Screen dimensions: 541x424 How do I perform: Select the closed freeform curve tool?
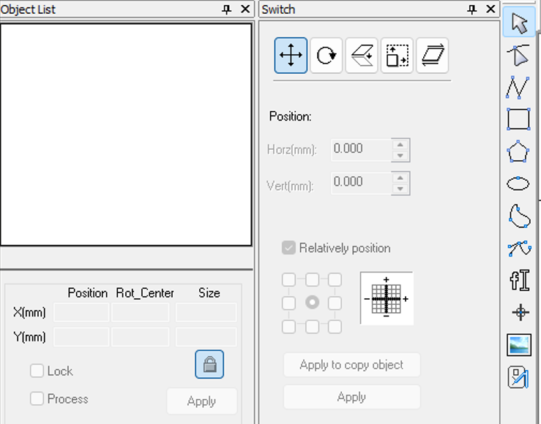click(x=519, y=216)
